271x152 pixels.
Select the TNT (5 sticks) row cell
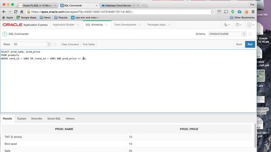click(x=64, y=137)
